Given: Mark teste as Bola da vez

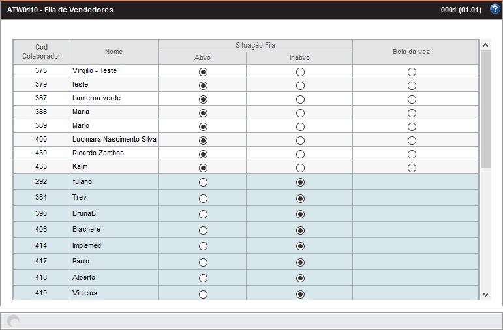Looking at the screenshot, I should [x=412, y=85].
